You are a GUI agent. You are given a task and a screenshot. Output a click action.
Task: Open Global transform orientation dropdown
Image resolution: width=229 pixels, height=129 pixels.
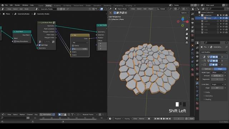click(x=162, y=9)
